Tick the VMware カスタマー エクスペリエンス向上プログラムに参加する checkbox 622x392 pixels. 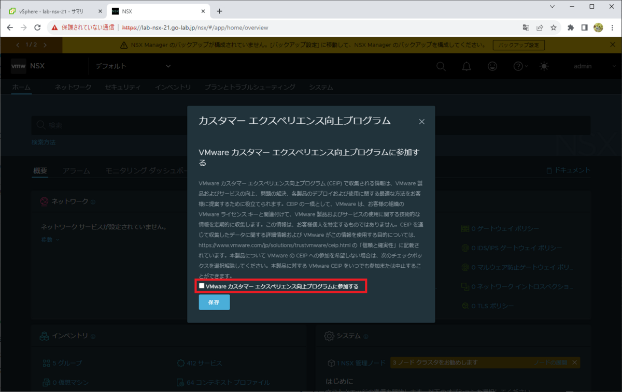(x=202, y=286)
